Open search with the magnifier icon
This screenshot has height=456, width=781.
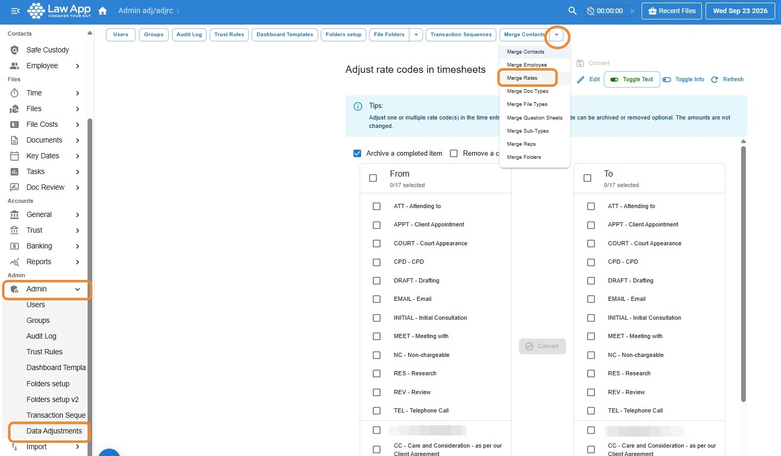pyautogui.click(x=572, y=10)
